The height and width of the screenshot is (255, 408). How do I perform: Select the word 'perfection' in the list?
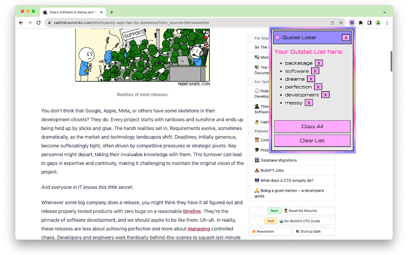(298, 87)
